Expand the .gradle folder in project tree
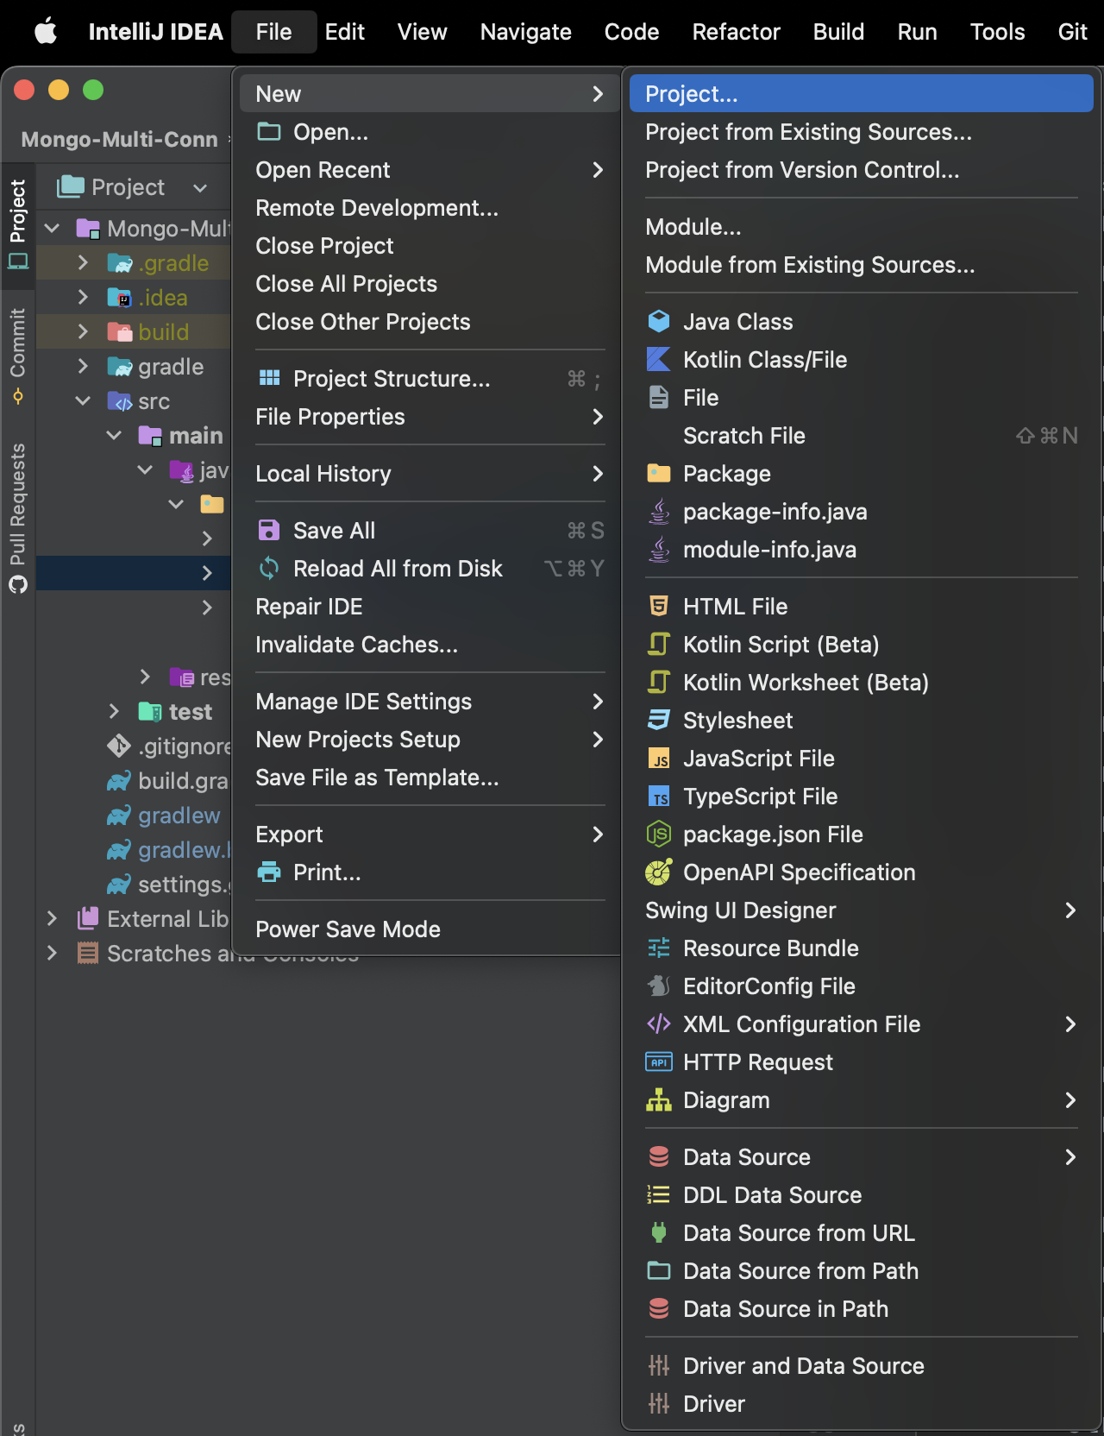Image resolution: width=1104 pixels, height=1436 pixels. [83, 263]
